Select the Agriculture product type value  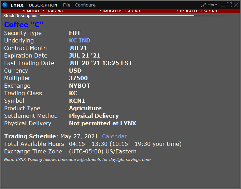coord(85,109)
